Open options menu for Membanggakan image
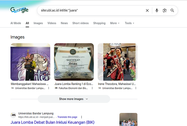 [49, 88]
